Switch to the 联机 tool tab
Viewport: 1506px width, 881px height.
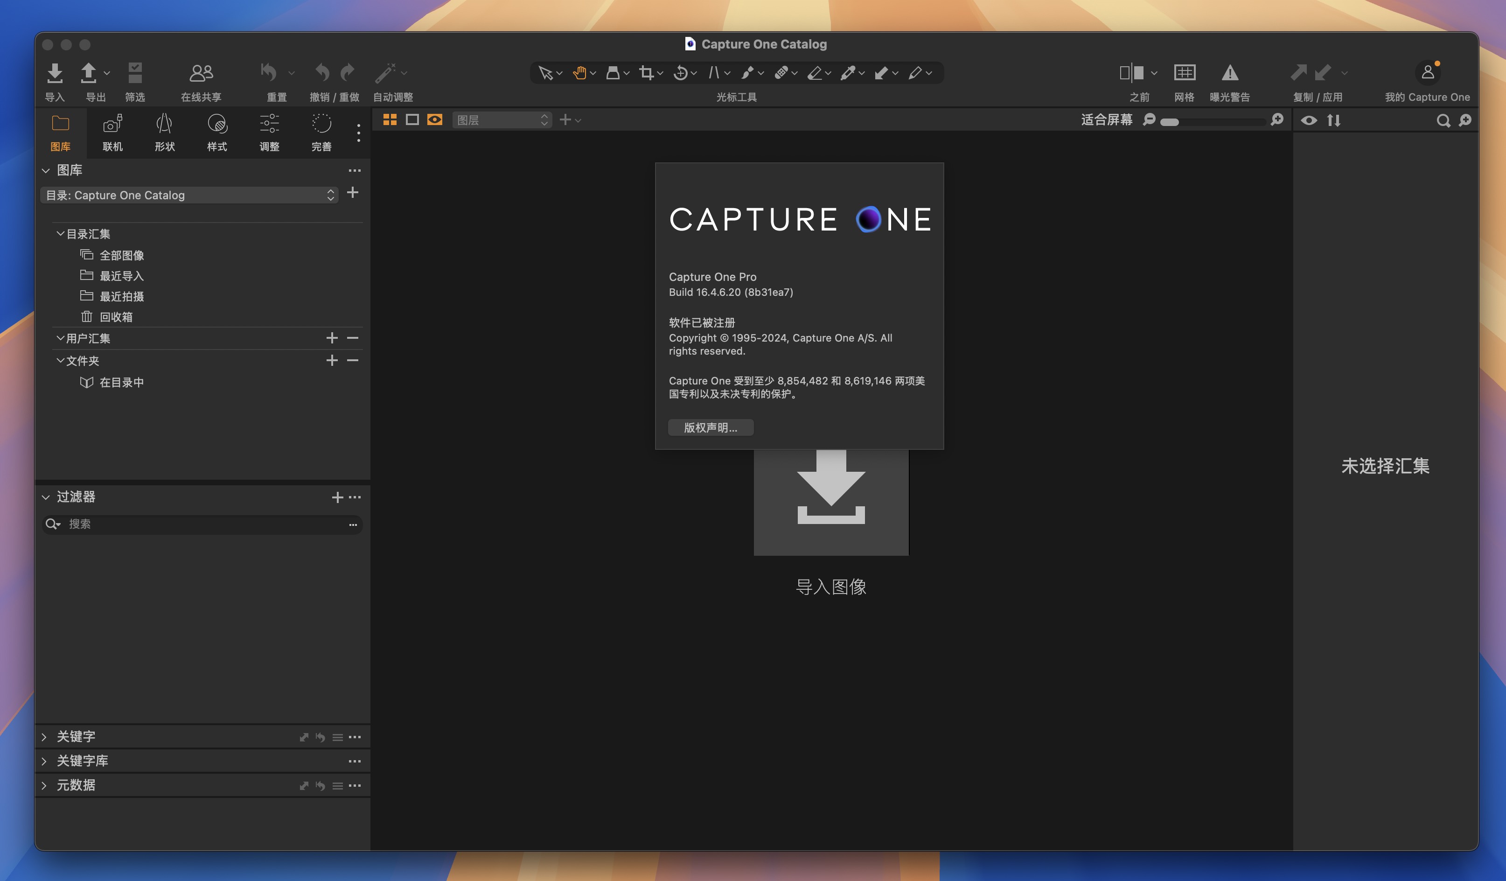[x=112, y=133]
